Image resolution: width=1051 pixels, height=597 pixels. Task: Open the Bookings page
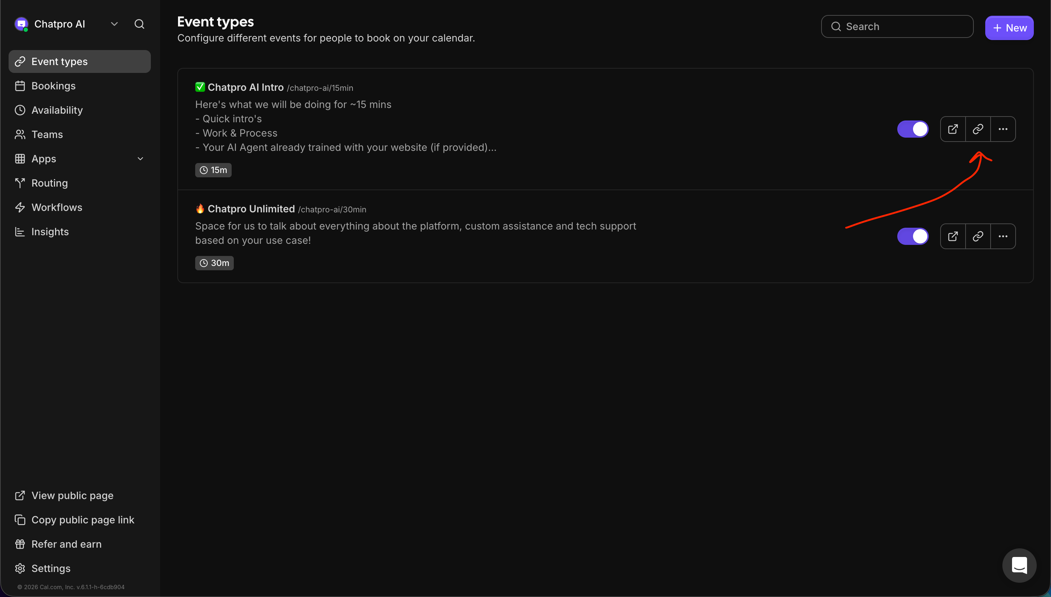pyautogui.click(x=53, y=86)
